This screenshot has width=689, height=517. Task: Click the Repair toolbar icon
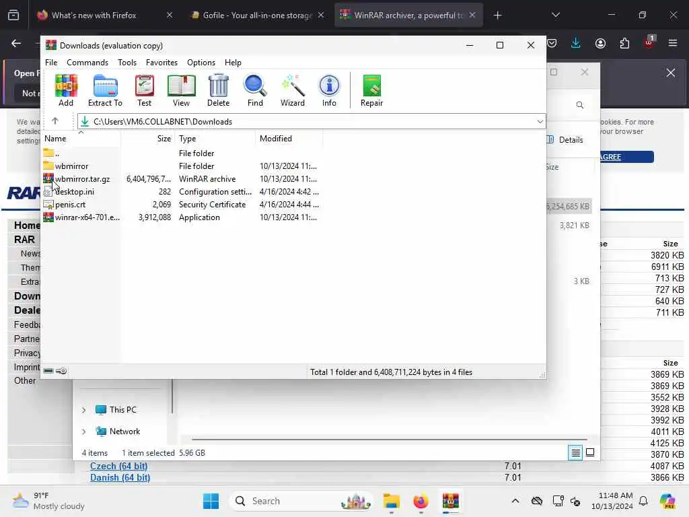pos(371,90)
